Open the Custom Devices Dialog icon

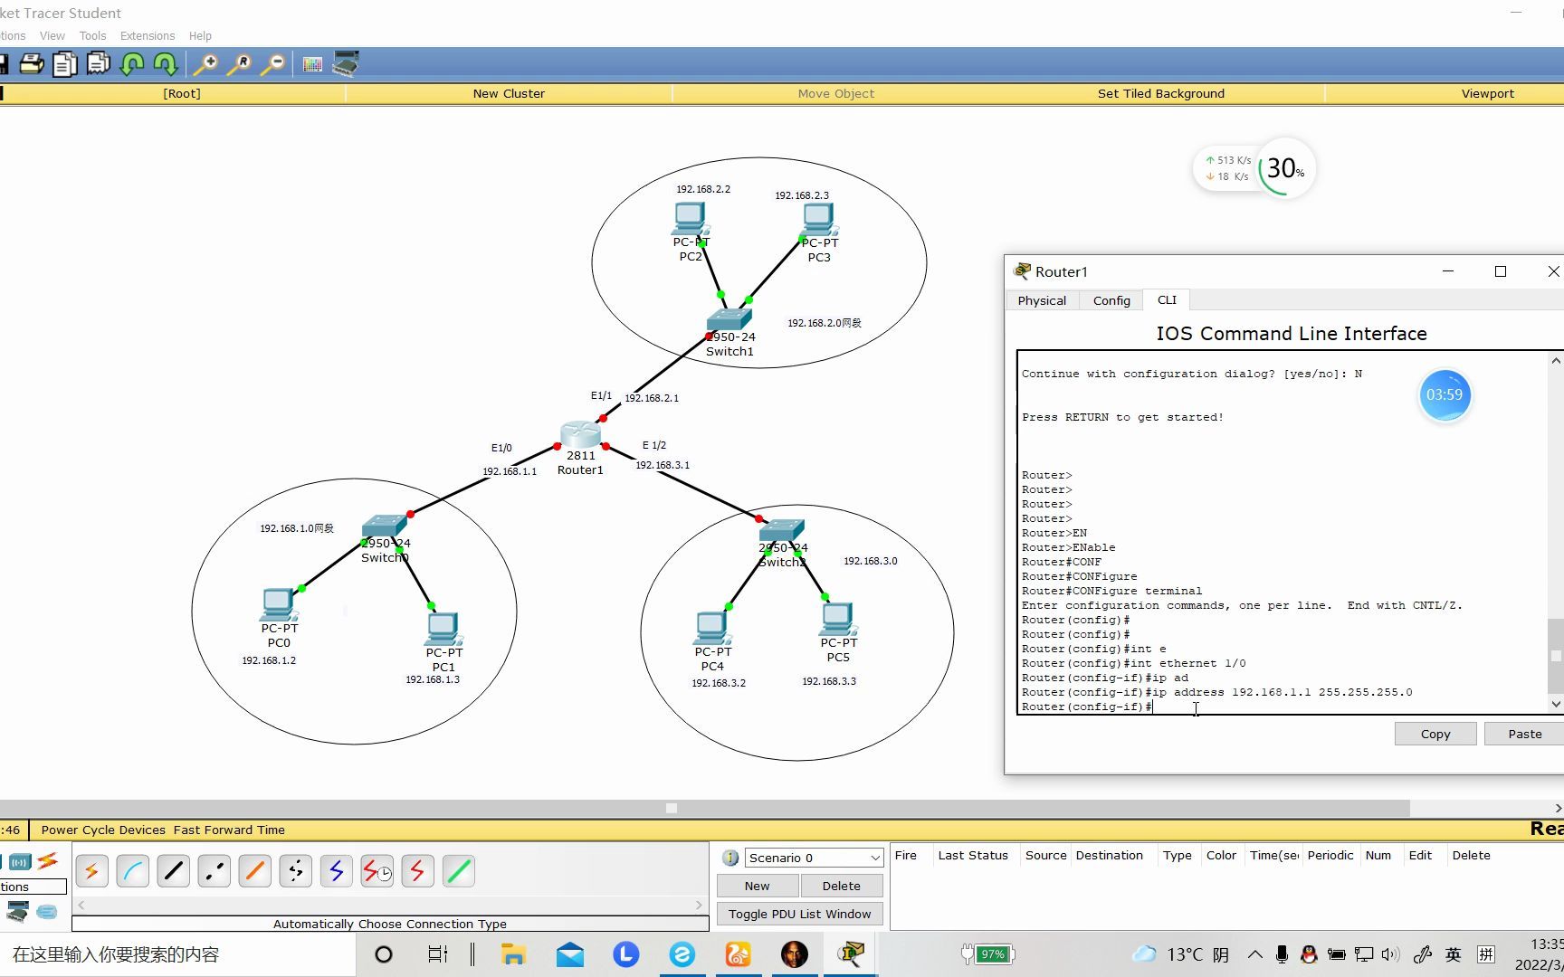[x=346, y=63]
